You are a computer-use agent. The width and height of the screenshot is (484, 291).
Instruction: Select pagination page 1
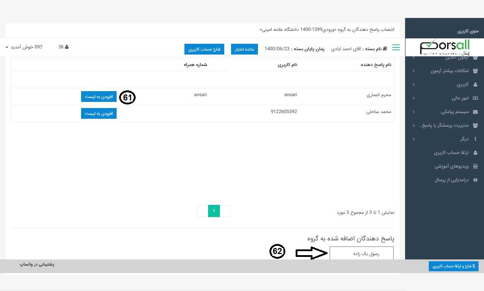(214, 211)
